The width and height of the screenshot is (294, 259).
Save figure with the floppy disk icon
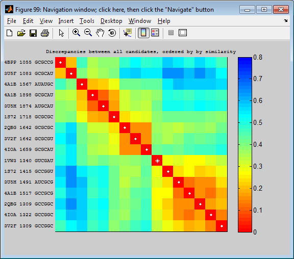click(33, 33)
